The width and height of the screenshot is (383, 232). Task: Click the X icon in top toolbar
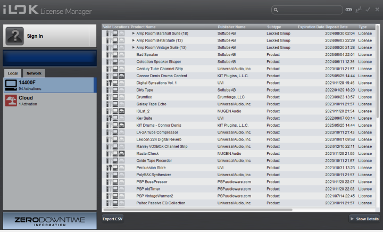point(377,10)
